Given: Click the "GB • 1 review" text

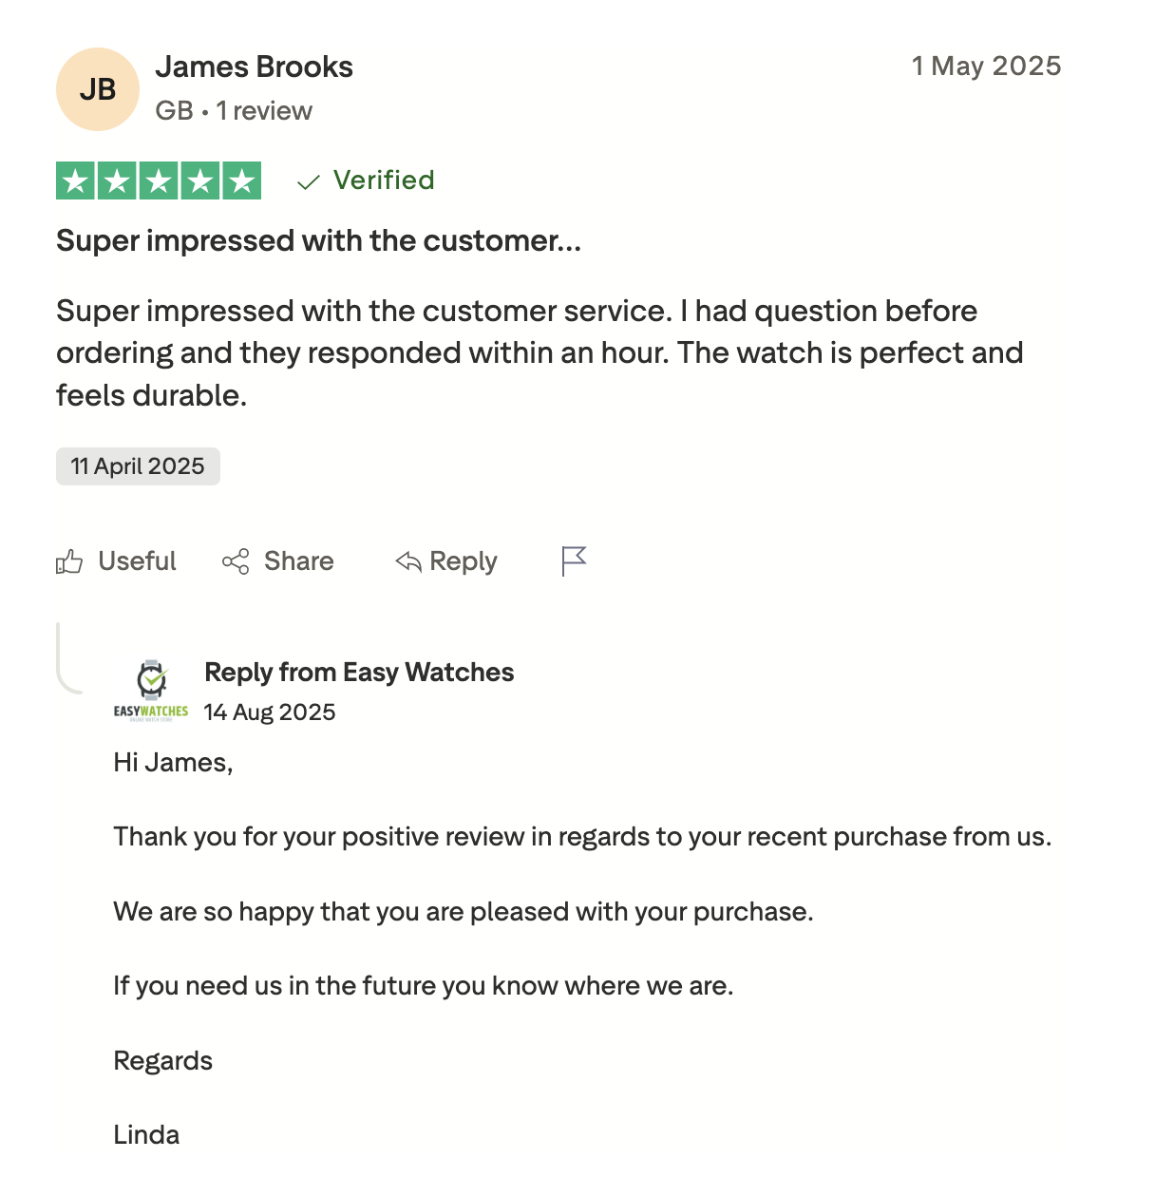Looking at the screenshot, I should point(234,111).
